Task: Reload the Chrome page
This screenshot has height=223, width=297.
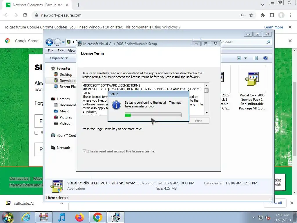Action: [x=25, y=15]
